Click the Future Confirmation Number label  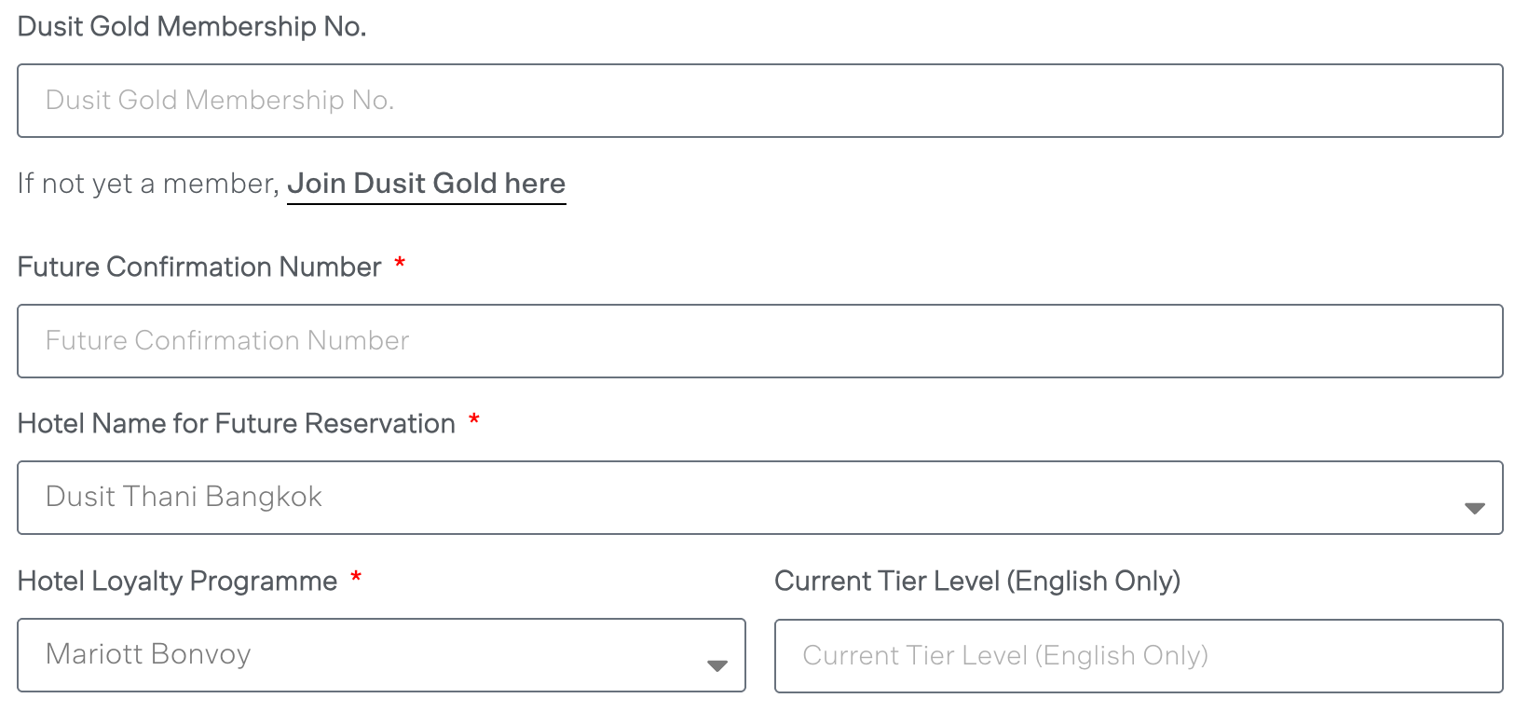pos(198,267)
